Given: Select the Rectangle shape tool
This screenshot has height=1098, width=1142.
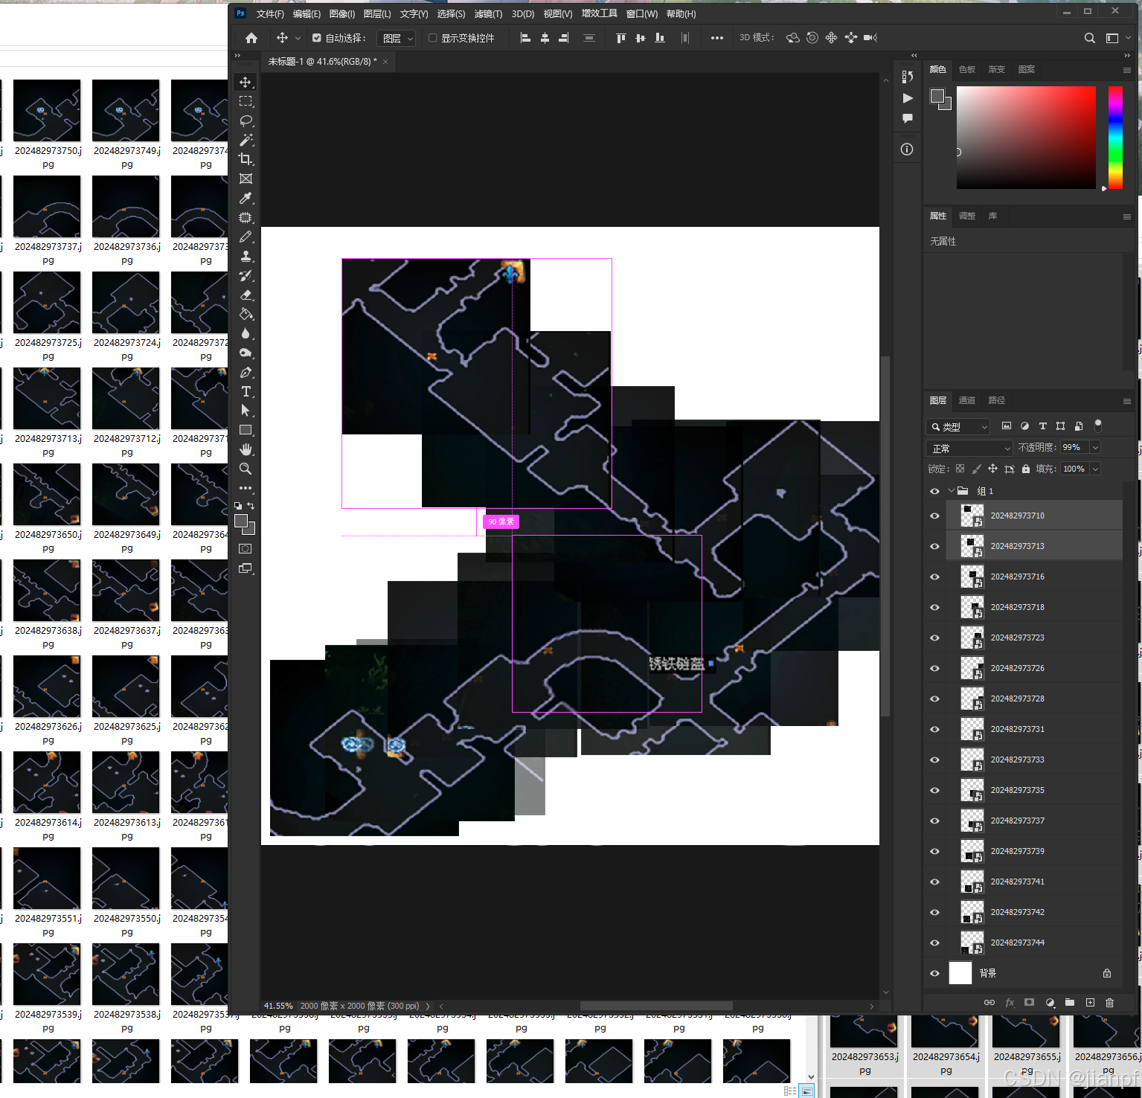Looking at the screenshot, I should (246, 430).
